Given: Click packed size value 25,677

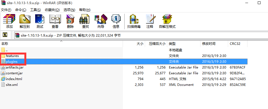Looking at the screenshot, I should click(x=160, y=73).
